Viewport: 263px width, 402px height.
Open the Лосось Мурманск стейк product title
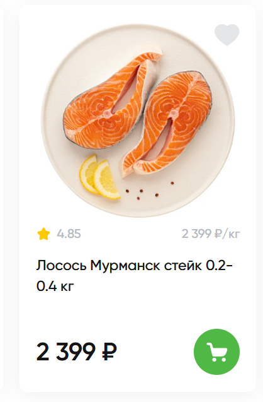click(135, 276)
